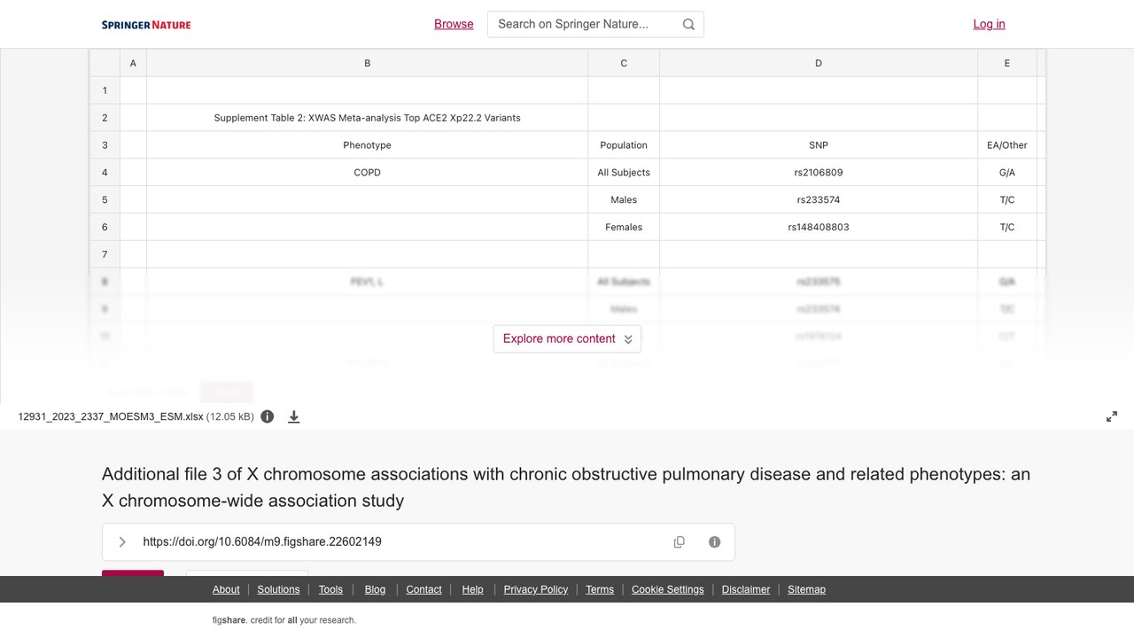Expand the DOI citation chevron

tap(122, 542)
